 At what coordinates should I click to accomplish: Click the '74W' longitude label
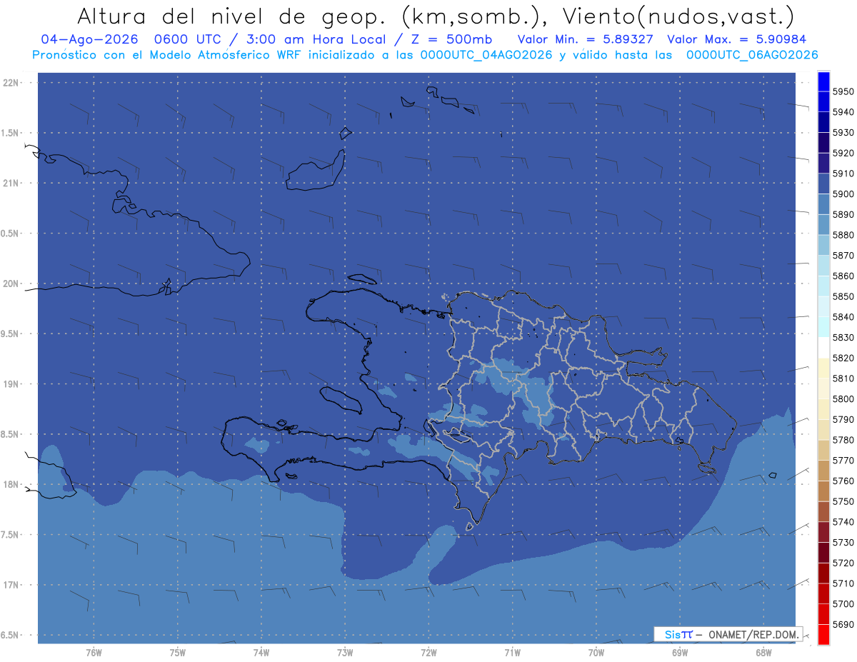261,653
